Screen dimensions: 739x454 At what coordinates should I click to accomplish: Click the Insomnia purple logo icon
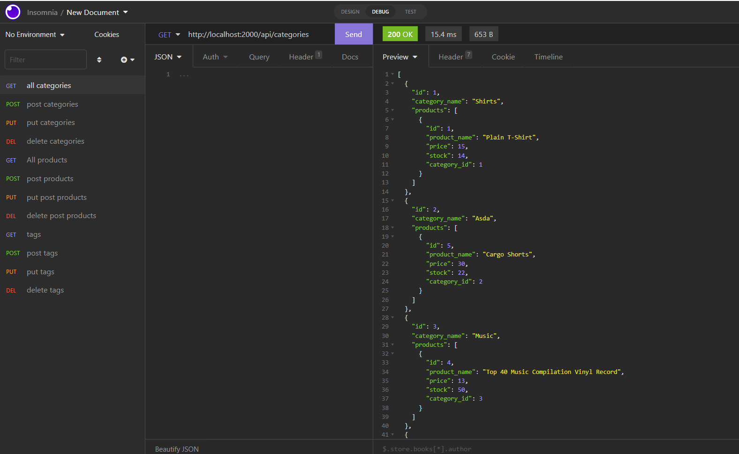coord(13,12)
